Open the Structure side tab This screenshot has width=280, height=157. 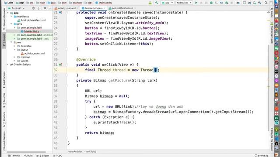[4, 119]
